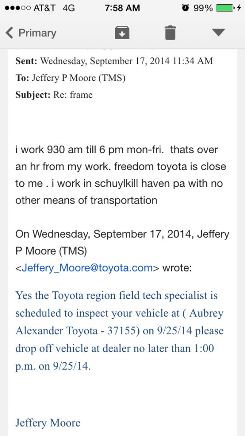This screenshot has height=436, width=245.
Task: Tap the 4G network indicator
Action: [x=69, y=8]
